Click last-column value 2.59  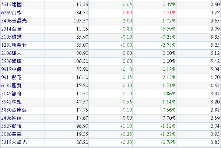coord(215,118)
